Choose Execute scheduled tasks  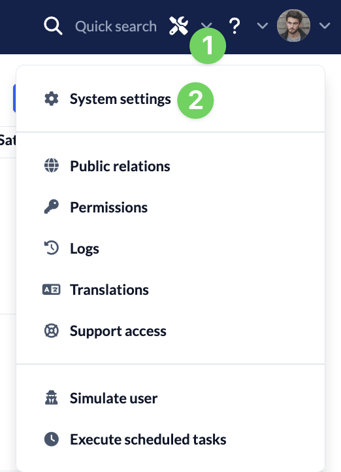[x=148, y=439]
